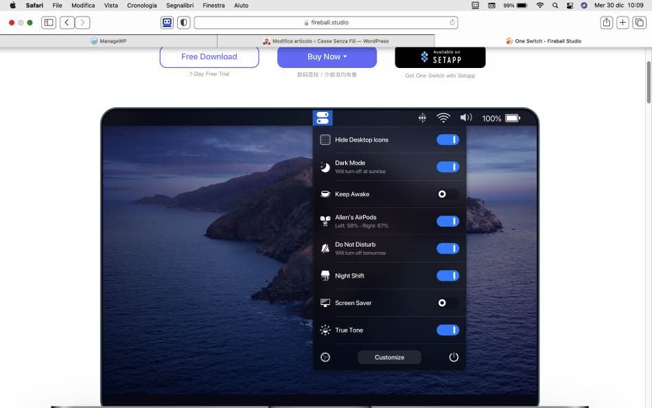Click the Wi-Fi icon next to 99% battery
Screen dimensions: 652x408
tap(539, 5)
